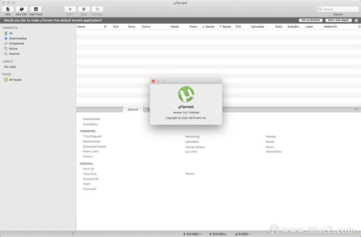Dismiss the default app banner

click(x=356, y=20)
